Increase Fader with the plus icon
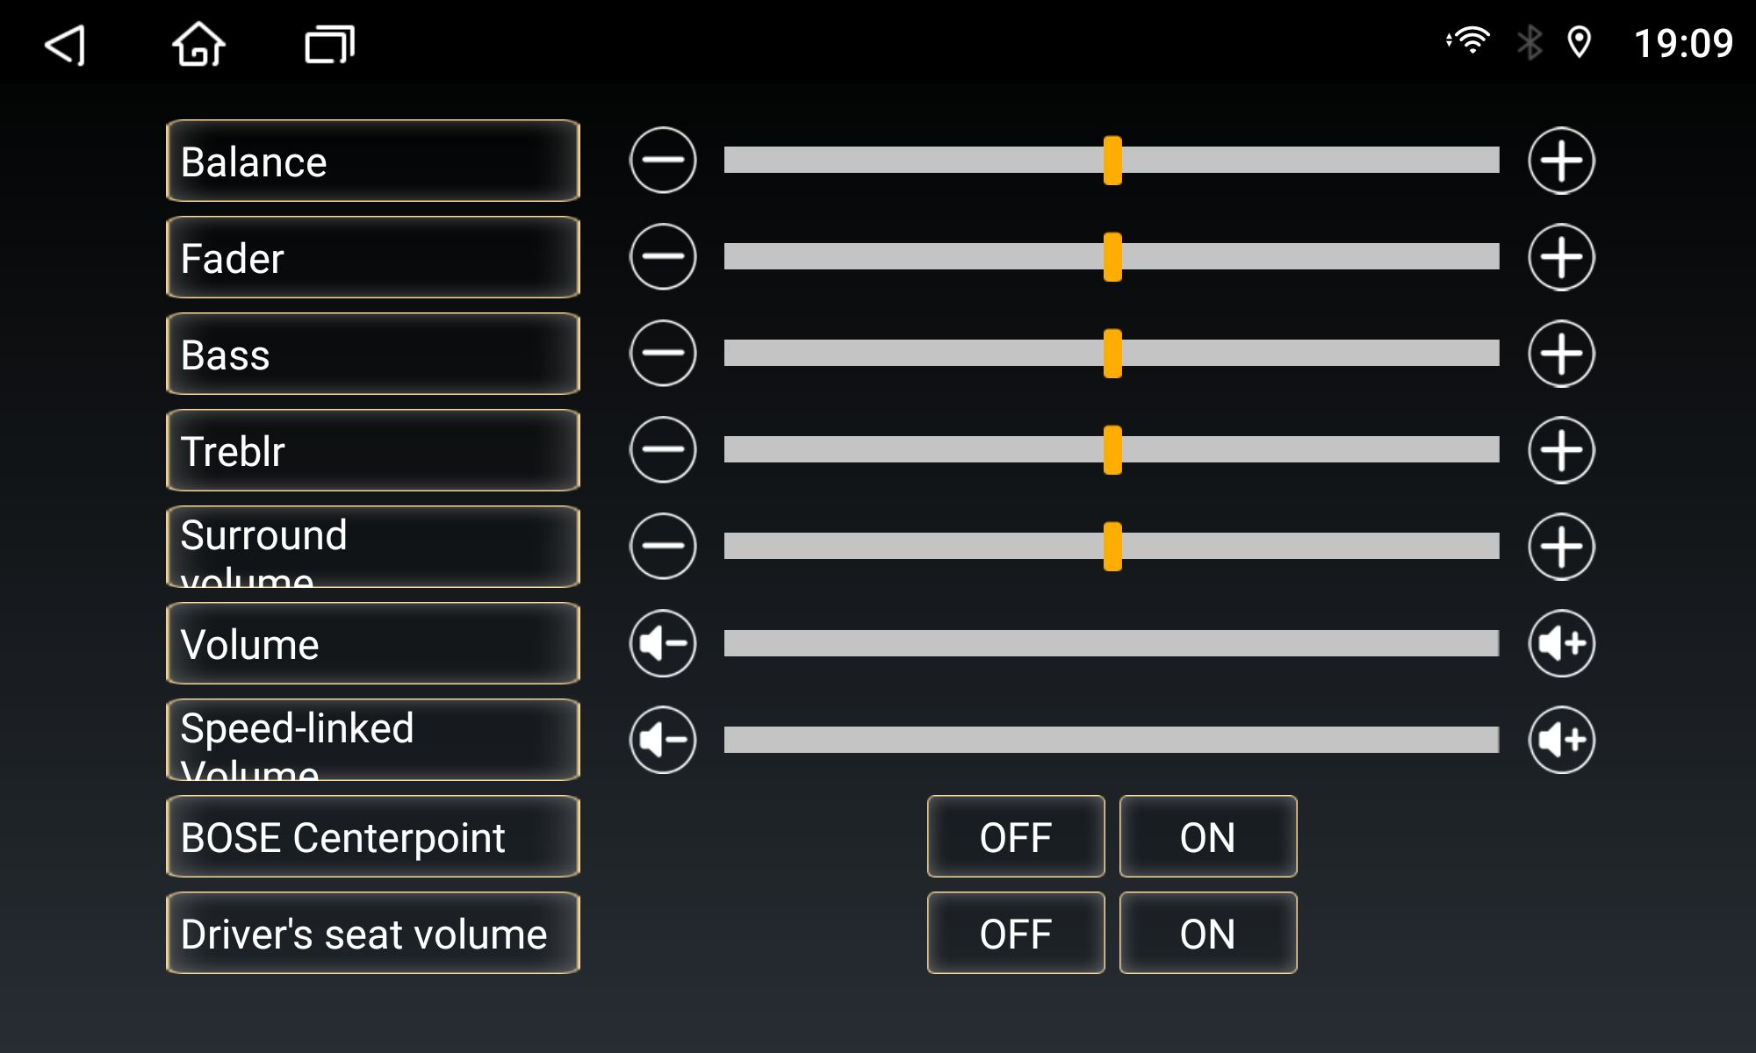Viewport: 1756px width, 1053px height. pyautogui.click(x=1561, y=257)
